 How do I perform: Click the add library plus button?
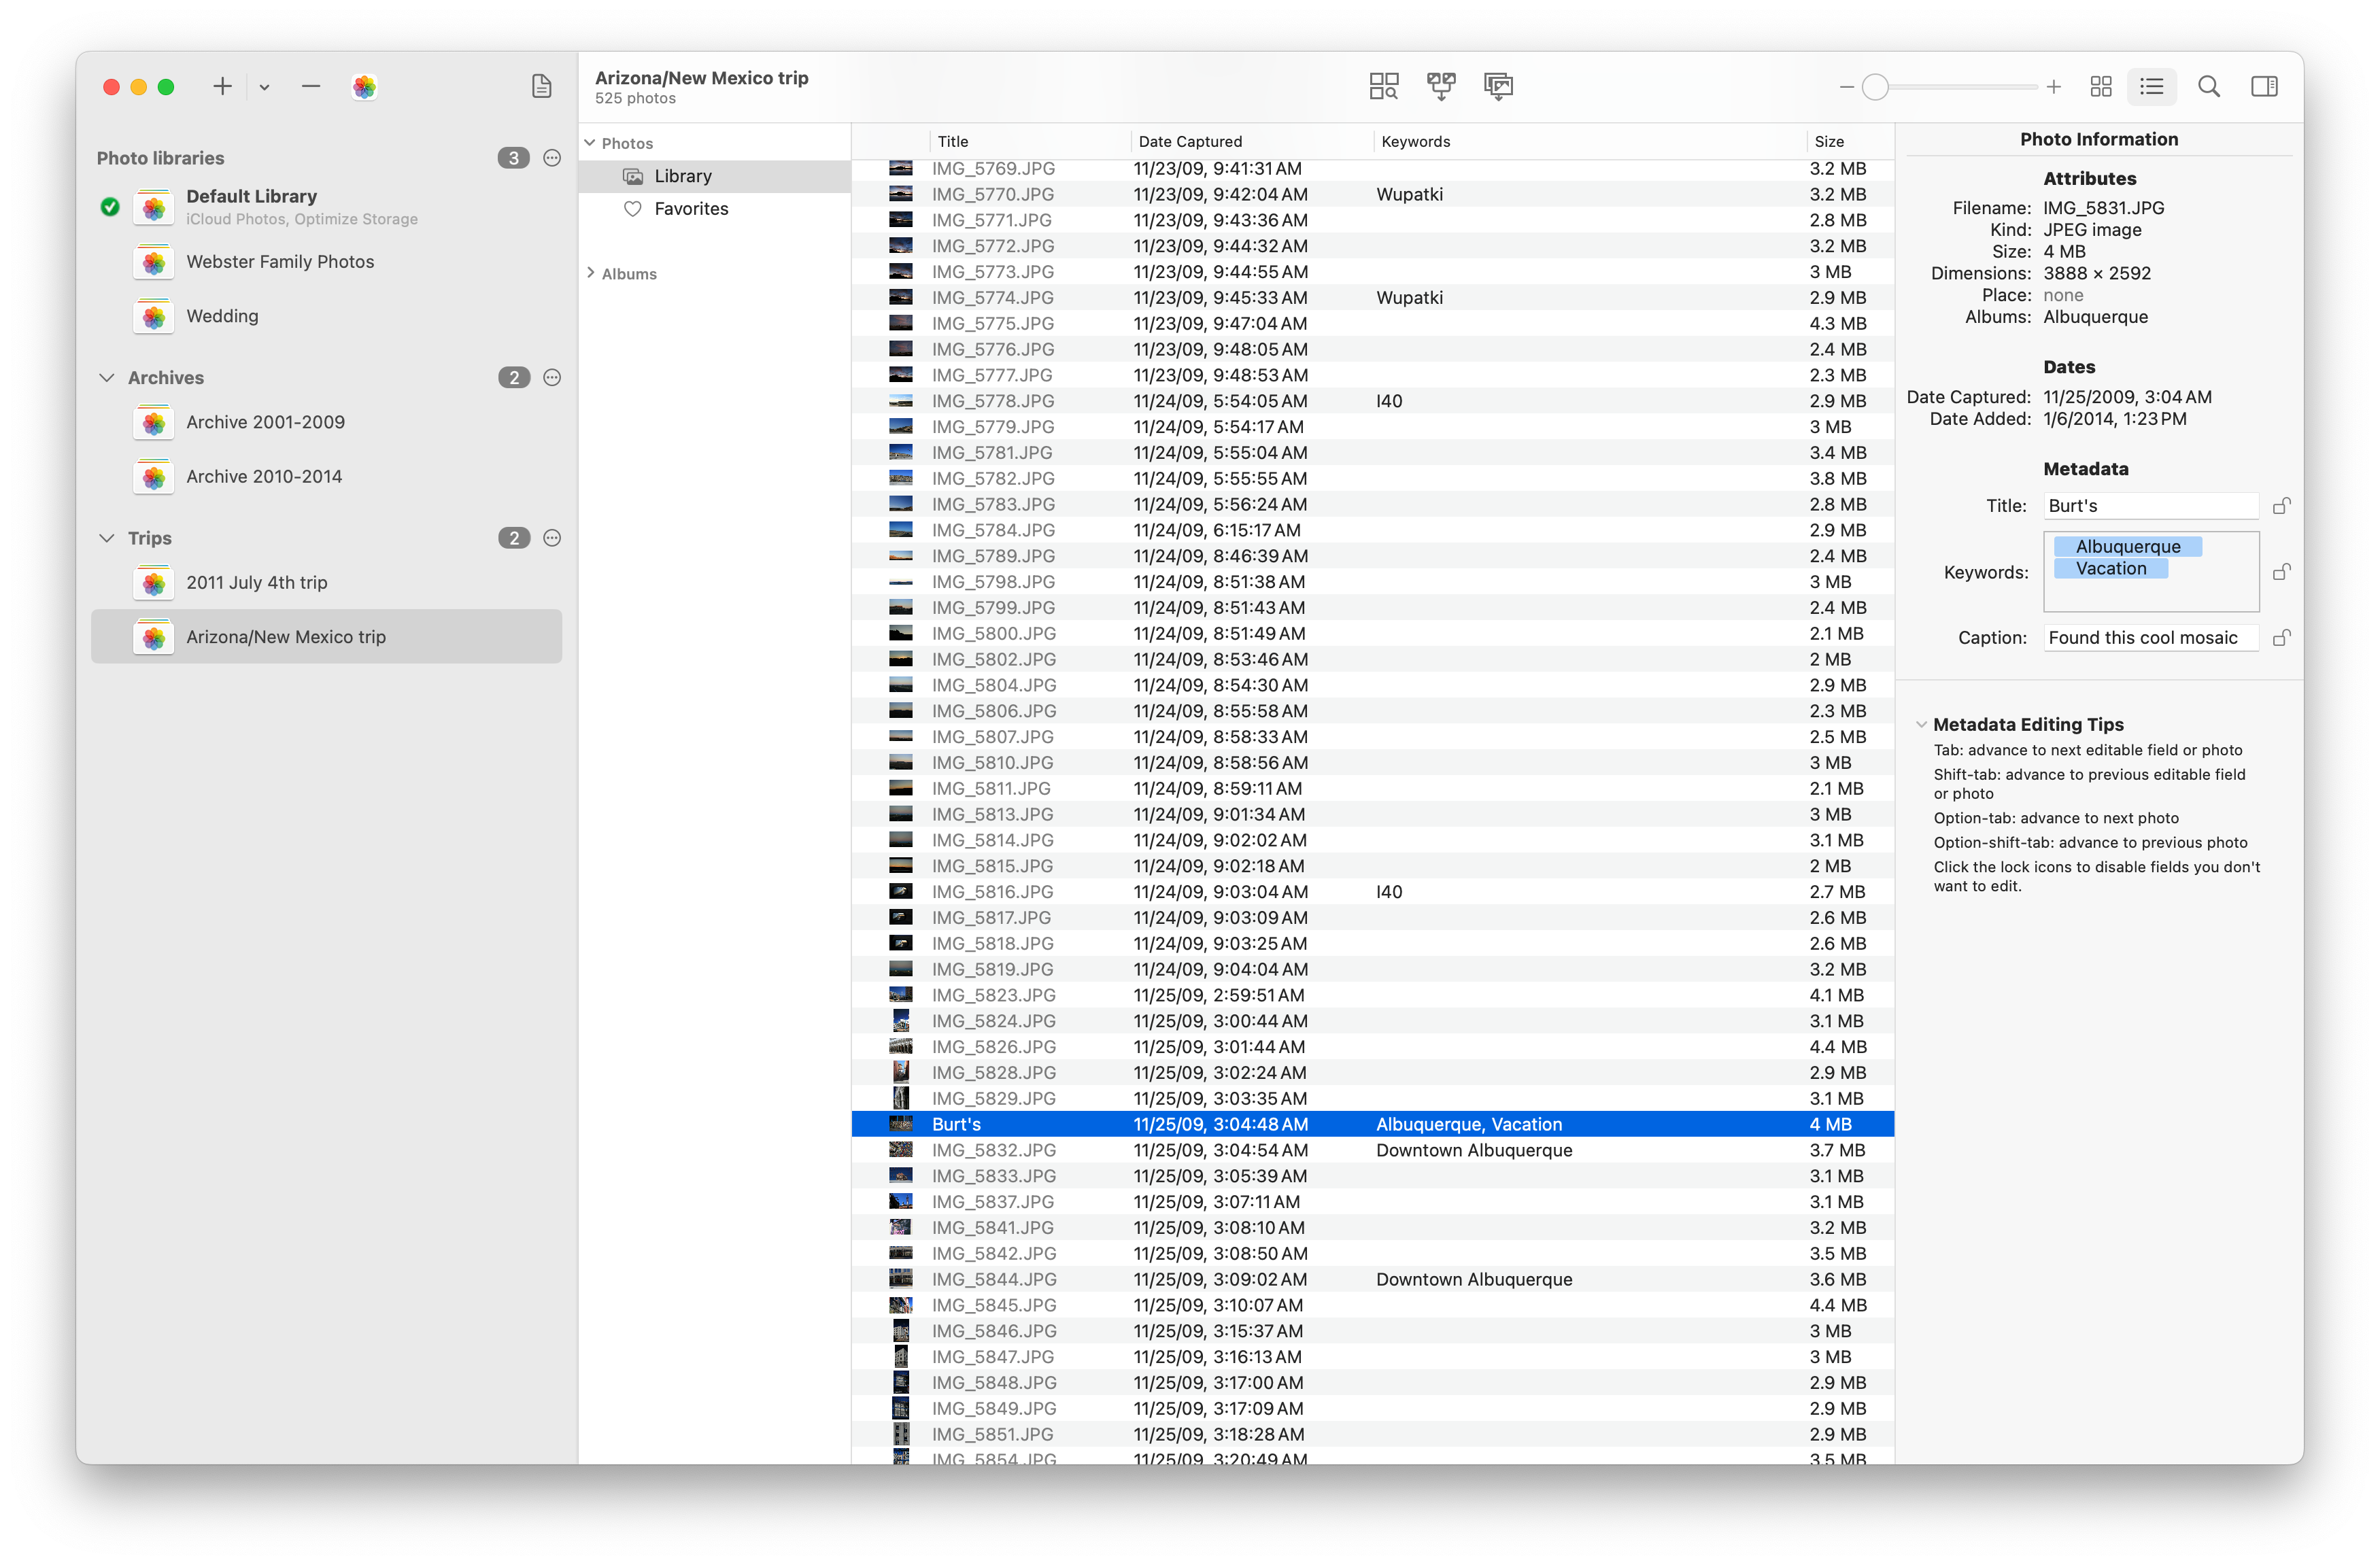click(x=222, y=87)
